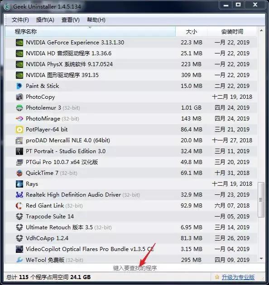Select the Paint & Stick entry
Screen dimensions: 269x285
[x=131, y=86]
